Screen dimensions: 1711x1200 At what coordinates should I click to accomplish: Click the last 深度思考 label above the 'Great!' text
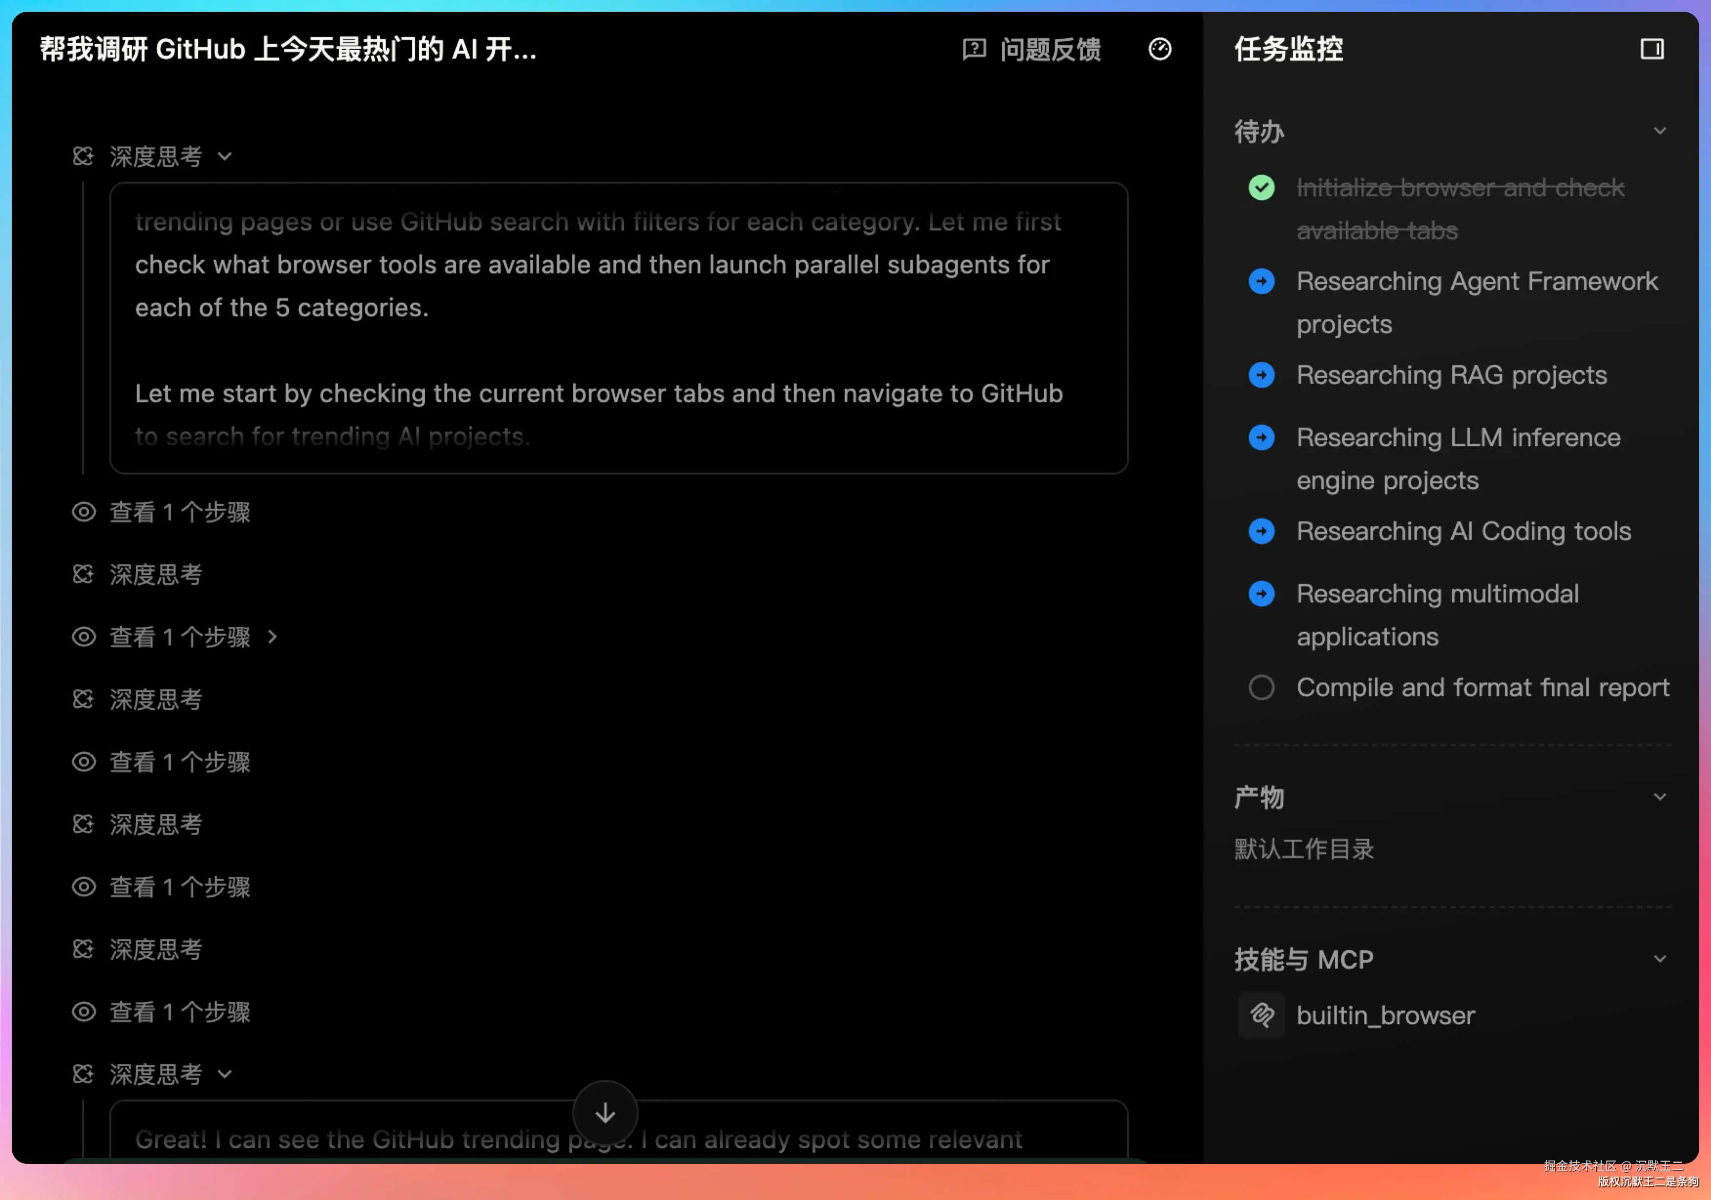pos(156,1074)
